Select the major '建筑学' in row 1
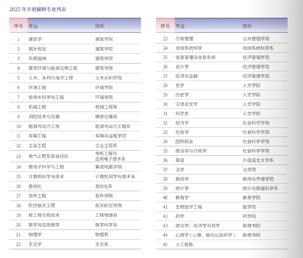 [x=35, y=39]
